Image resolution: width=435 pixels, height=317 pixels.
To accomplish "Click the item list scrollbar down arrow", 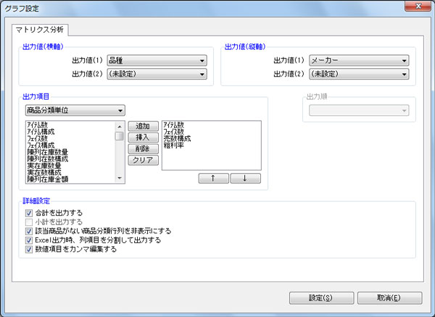I will pos(119,178).
